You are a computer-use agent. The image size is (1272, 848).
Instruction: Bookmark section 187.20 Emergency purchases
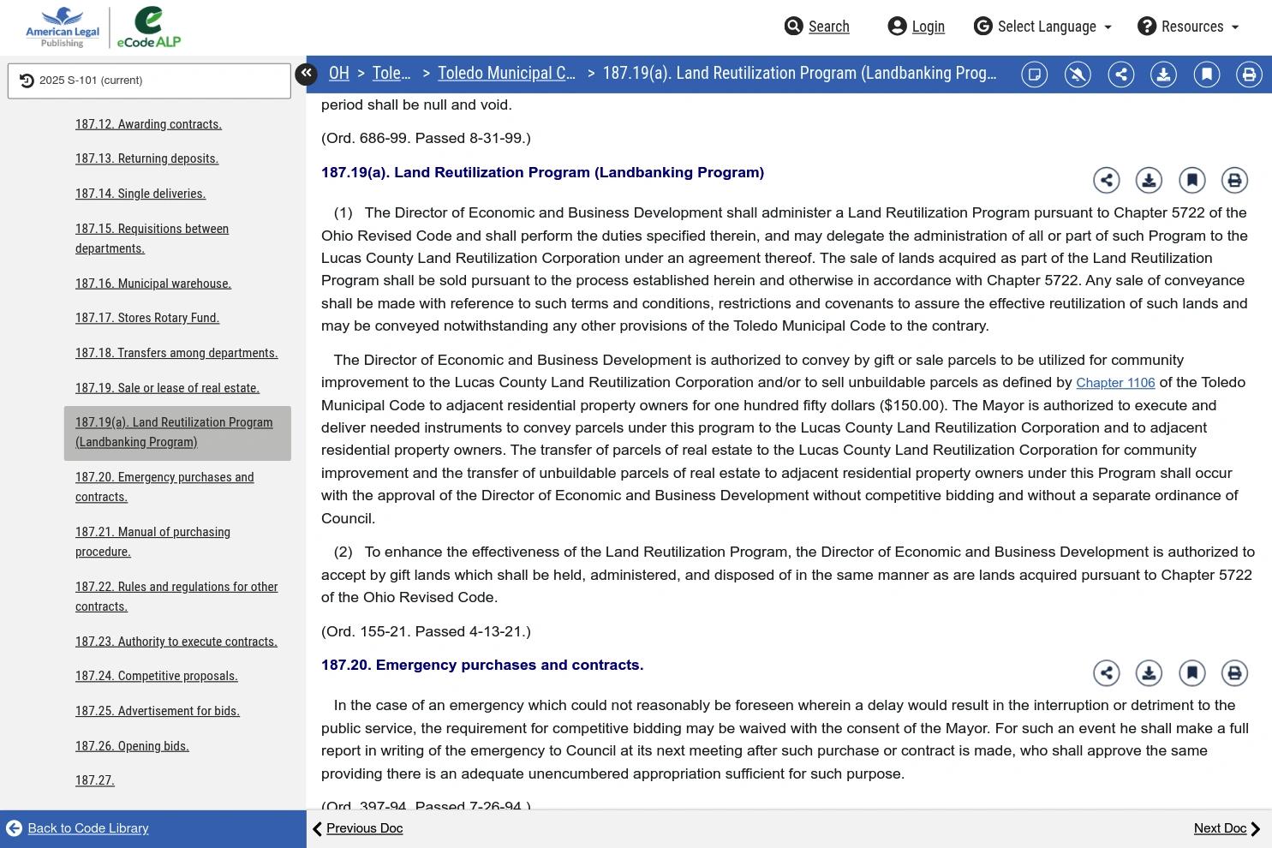pos(1191,673)
